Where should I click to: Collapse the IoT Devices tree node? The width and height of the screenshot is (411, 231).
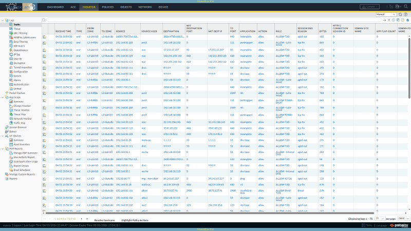click(x=3, y=136)
